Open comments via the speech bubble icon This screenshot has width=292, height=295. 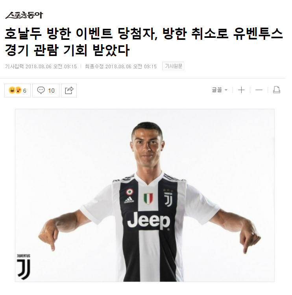pyautogui.click(x=41, y=90)
